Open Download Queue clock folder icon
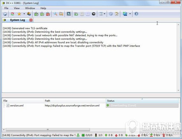The width and height of the screenshot is (182, 139). pos(36,14)
